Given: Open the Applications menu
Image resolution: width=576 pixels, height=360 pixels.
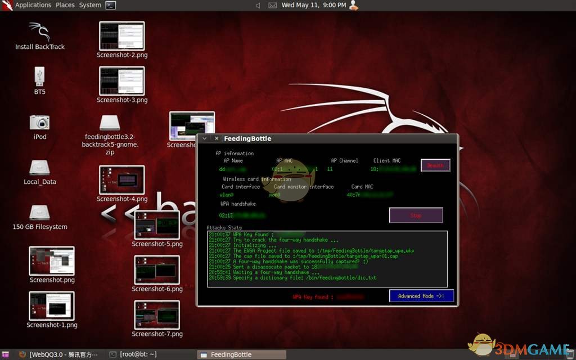Looking at the screenshot, I should coord(33,5).
